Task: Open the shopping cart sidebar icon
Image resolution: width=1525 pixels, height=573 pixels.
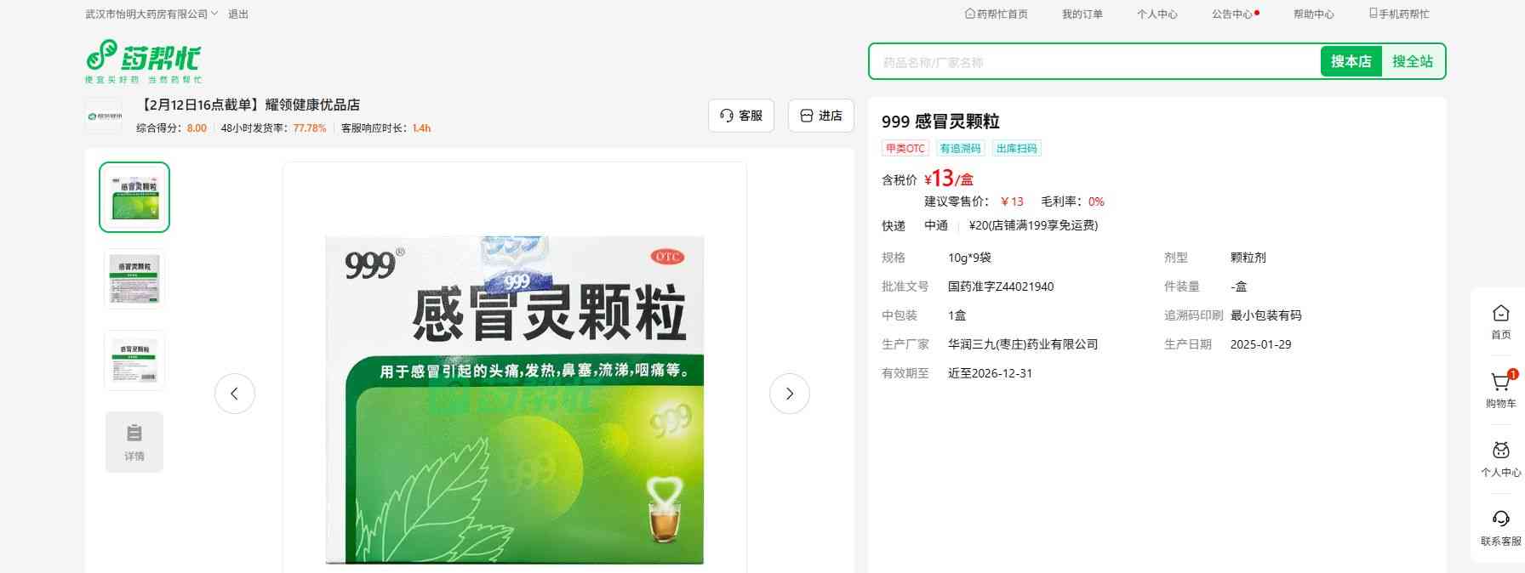Action: point(1500,383)
